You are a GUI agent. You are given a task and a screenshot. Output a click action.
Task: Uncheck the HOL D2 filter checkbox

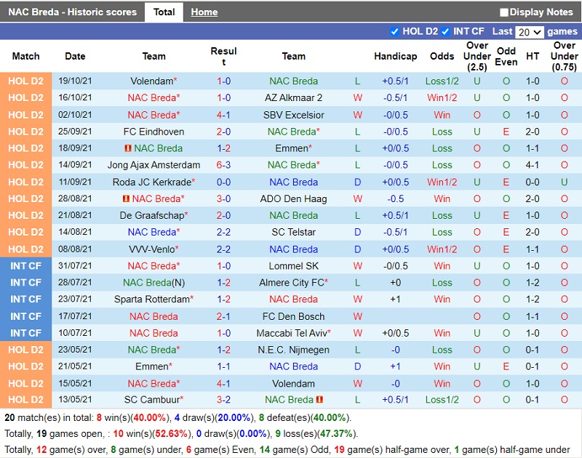[x=394, y=31]
